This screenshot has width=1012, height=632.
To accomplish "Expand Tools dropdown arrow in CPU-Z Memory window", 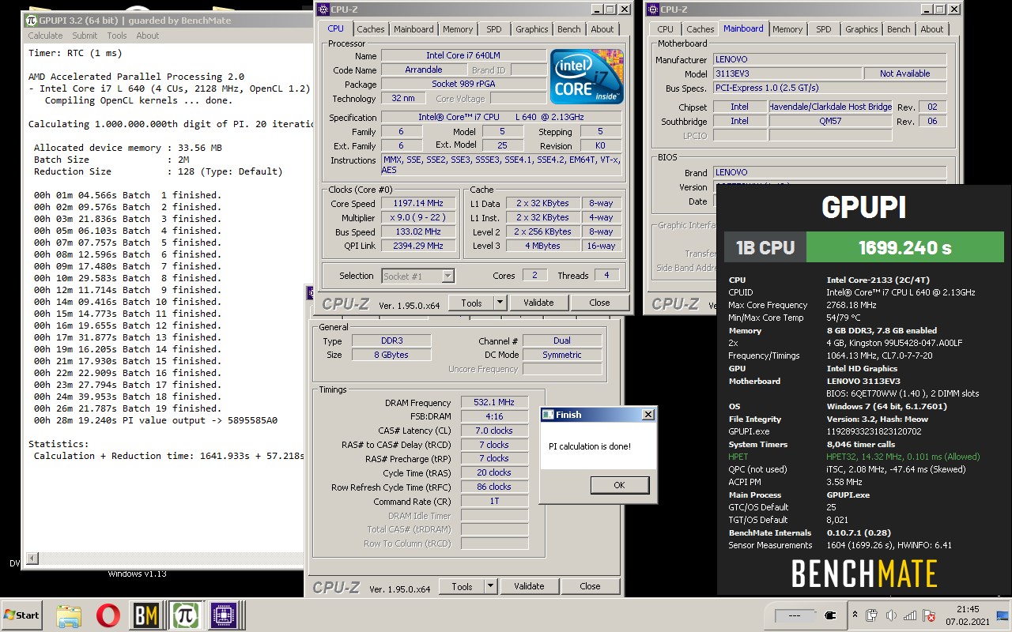I will (490, 586).
